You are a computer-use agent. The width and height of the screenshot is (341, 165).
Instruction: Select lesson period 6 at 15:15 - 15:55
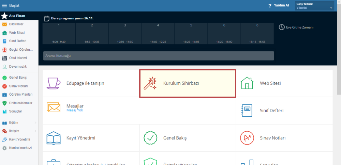(x=257, y=33)
